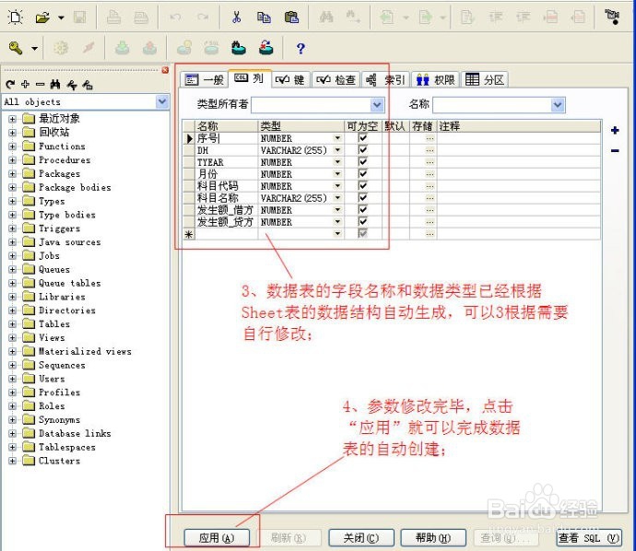Image resolution: width=636 pixels, height=551 pixels.
Task: Open the All objects filter dropdown
Action: click(x=162, y=101)
